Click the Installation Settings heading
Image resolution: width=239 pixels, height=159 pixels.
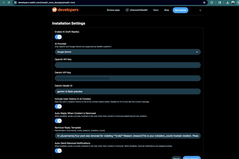(x=68, y=23)
